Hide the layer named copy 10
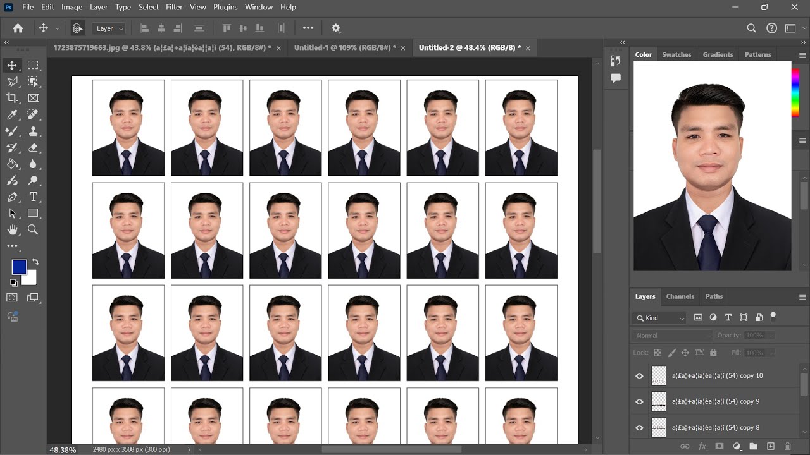The width and height of the screenshot is (810, 455). [x=639, y=376]
